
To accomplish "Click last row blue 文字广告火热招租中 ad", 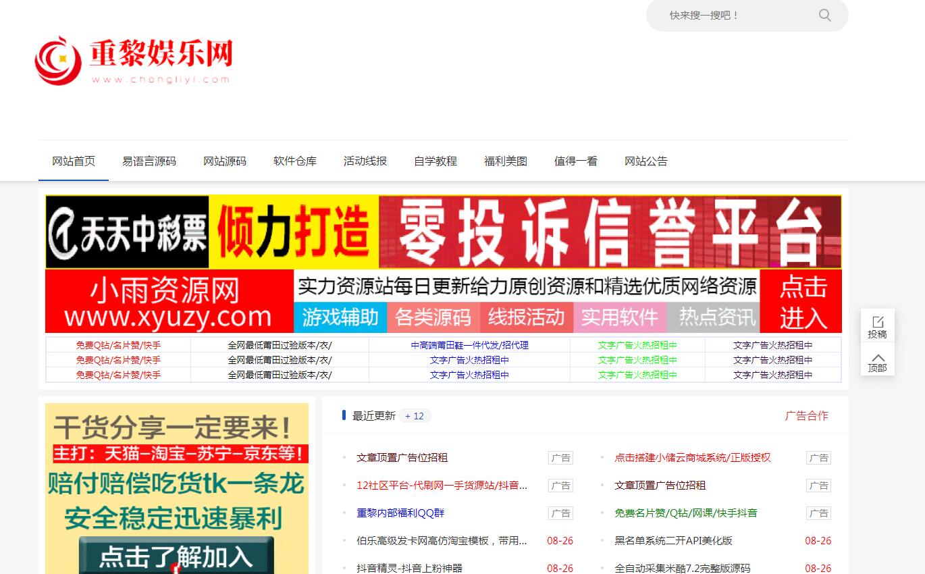I will point(470,375).
